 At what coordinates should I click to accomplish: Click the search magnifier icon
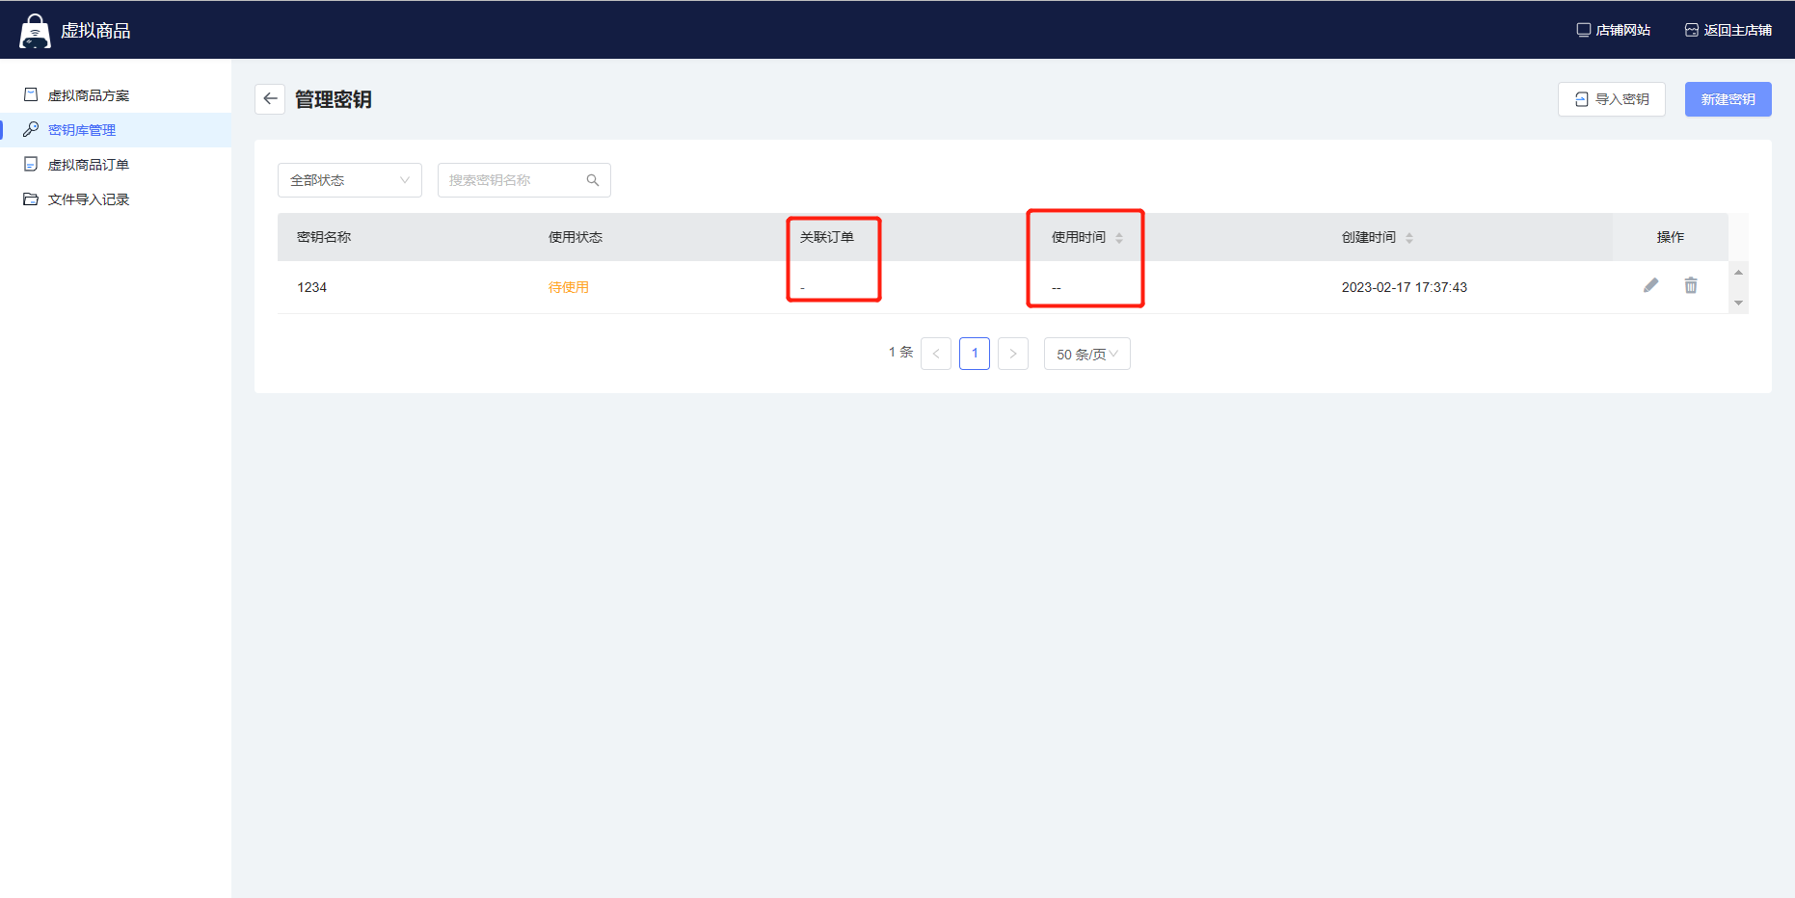click(593, 180)
